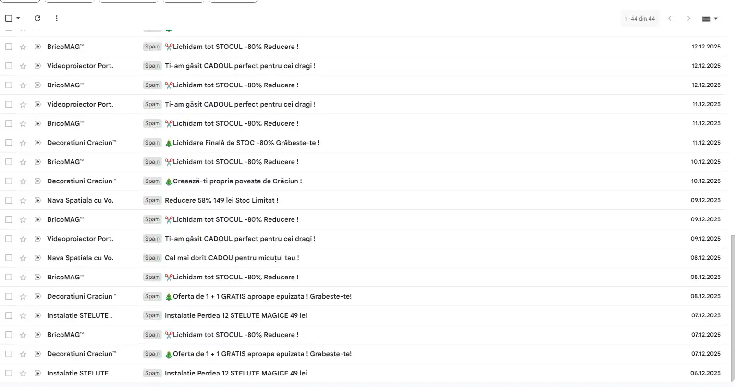Click the Refresh icon in the toolbar
The image size is (735, 387).
(37, 18)
